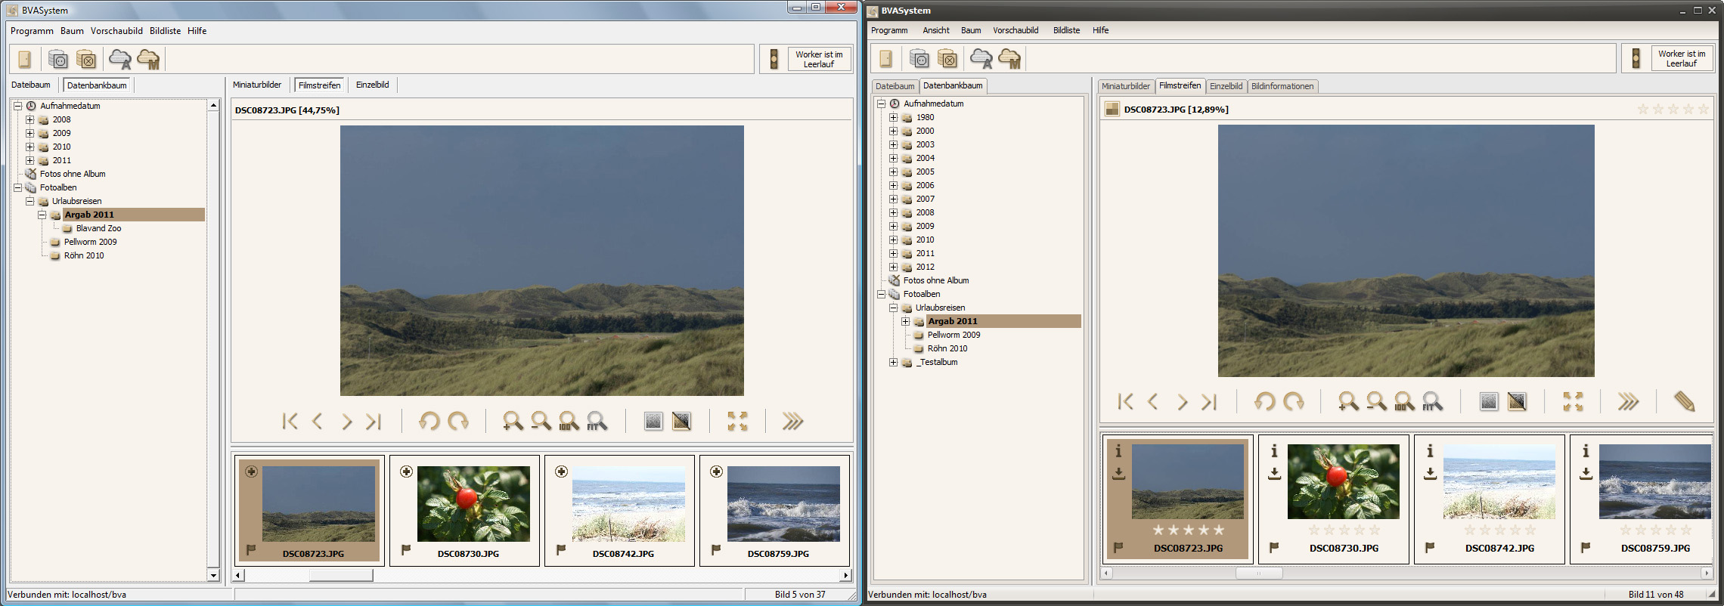Jump to first image in right window

(1125, 401)
